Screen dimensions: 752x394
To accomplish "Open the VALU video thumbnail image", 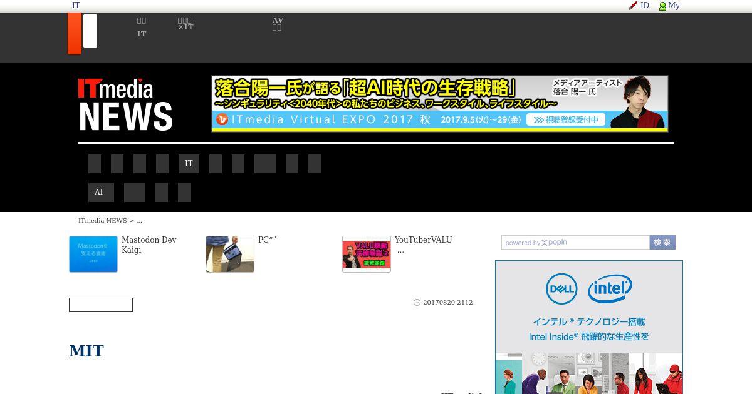I will tap(367, 254).
